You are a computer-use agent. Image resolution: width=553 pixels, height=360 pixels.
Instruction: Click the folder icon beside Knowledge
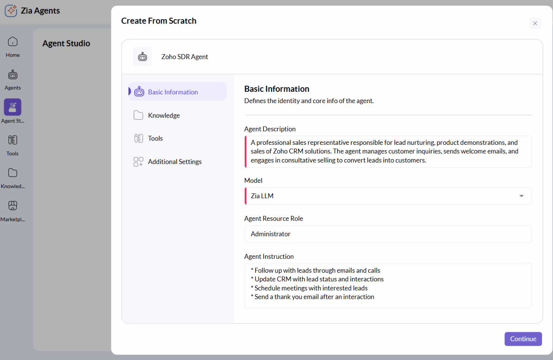point(138,115)
